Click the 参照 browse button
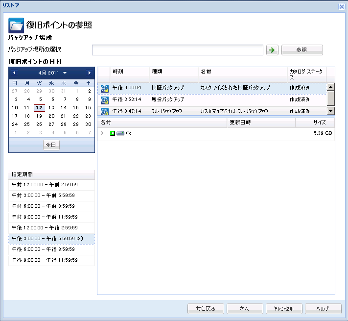This screenshot has width=348, height=321. (x=302, y=49)
